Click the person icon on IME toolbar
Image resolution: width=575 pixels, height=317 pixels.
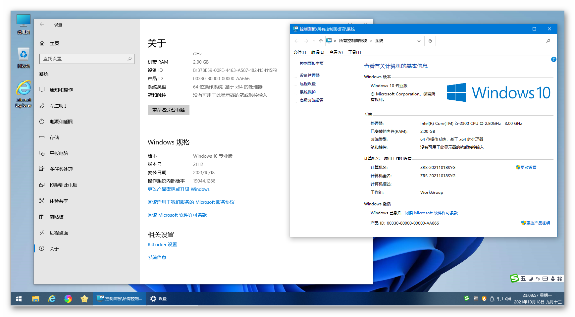pos(552,279)
